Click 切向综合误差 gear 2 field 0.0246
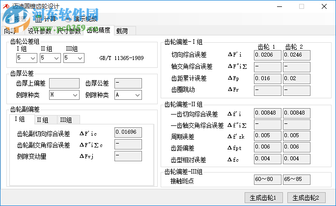 coord(296,55)
